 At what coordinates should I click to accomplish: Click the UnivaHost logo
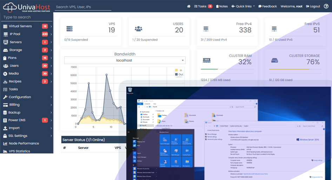coord(27,7)
